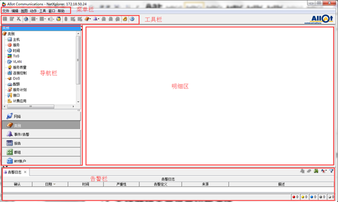Click the tree horizontal scrollbar right arrow
The width and height of the screenshot is (338, 202).
tap(73, 106)
